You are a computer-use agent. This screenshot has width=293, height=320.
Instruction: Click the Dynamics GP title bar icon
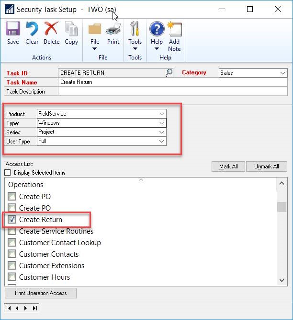click(10, 9)
